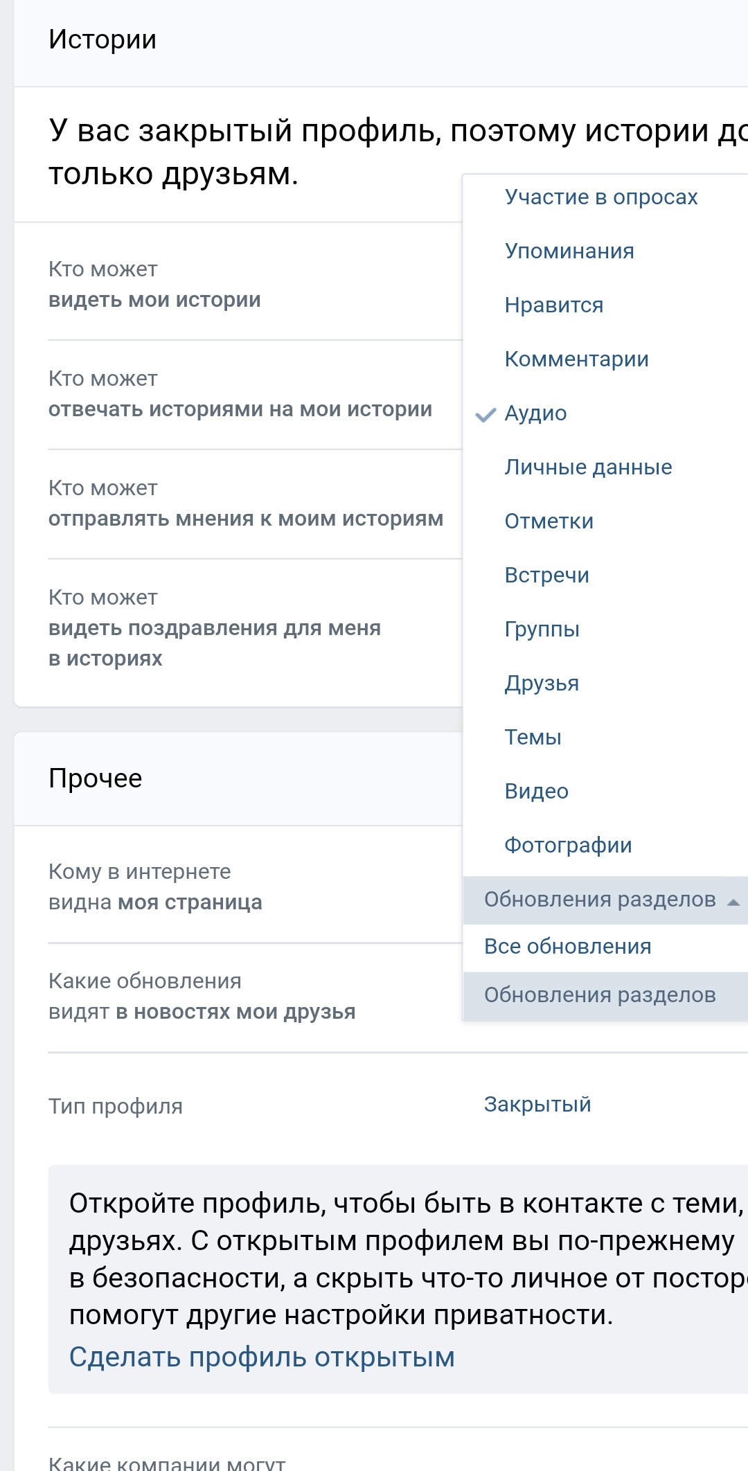Select the Комментарии option
The height and width of the screenshot is (1471, 748).
coord(576,359)
